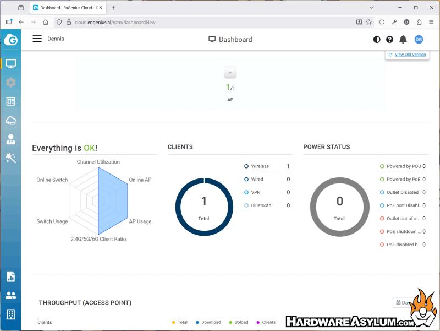Expand the browser tab list dropdown arrow

(371, 8)
